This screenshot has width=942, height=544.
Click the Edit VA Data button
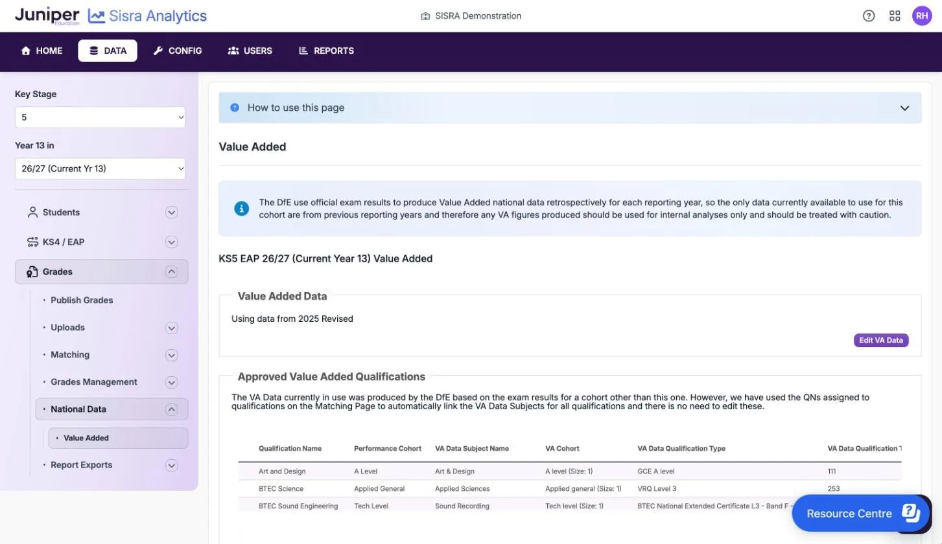coord(881,340)
